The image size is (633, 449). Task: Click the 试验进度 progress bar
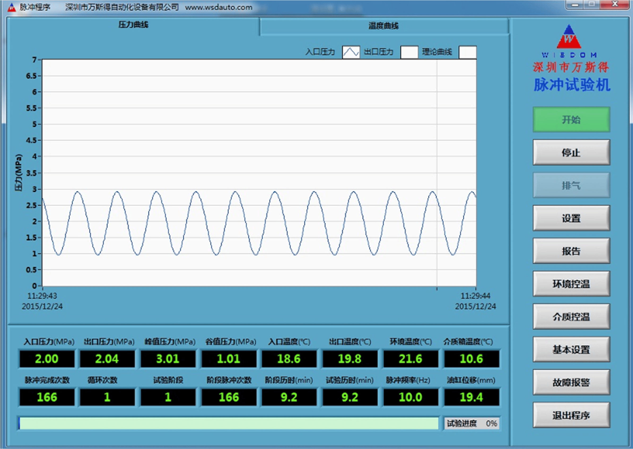(228, 423)
